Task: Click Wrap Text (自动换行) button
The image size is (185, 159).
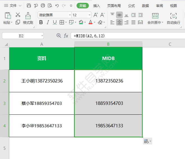Action: coord(174,18)
